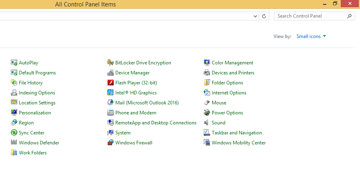Screen dimensions: 360x172
Task: Open the green Sync Center icon
Action: point(14,133)
